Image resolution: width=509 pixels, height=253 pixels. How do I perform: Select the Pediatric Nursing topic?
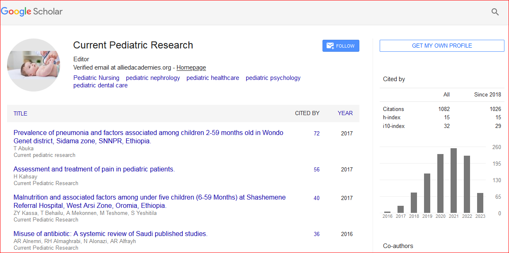coord(96,78)
